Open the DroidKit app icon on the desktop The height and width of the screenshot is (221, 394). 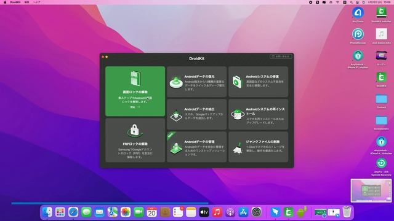pyautogui.click(x=381, y=79)
